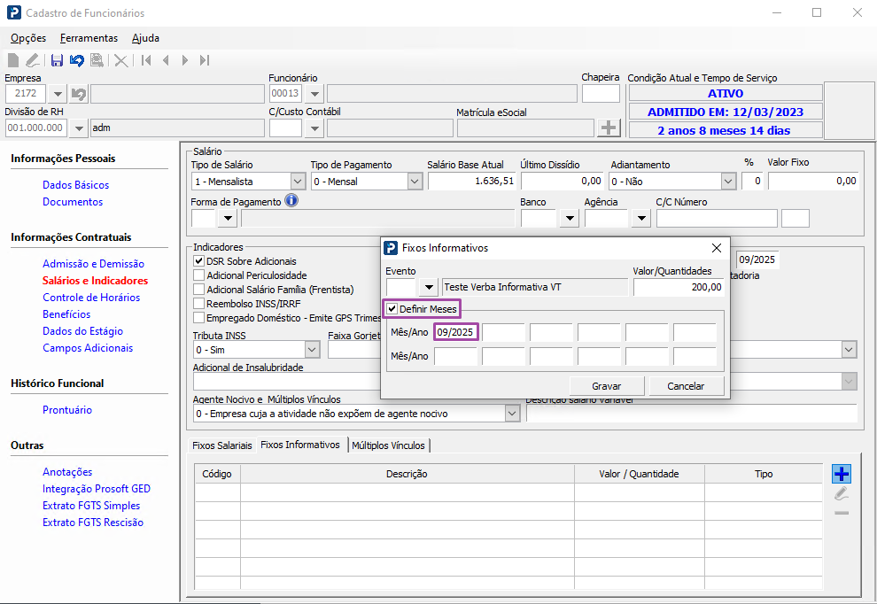Open the Funcionário dropdown arrow
The image size is (877, 604).
pos(314,94)
